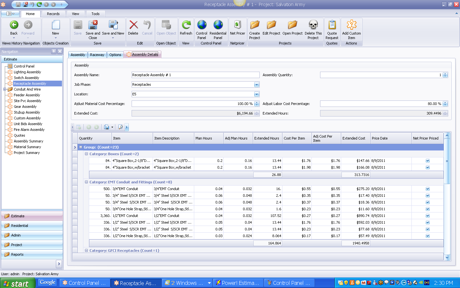Screen dimensions: 460x288
Task: Select Feeder Assembly in the navigation tree
Action: click(x=26, y=95)
